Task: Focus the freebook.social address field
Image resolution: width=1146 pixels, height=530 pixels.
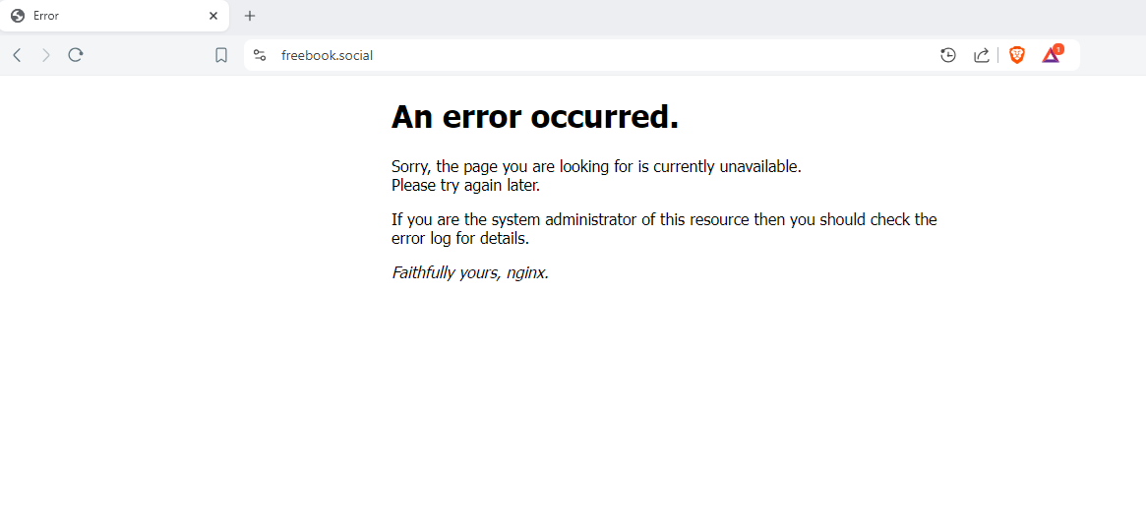Action: [599, 55]
